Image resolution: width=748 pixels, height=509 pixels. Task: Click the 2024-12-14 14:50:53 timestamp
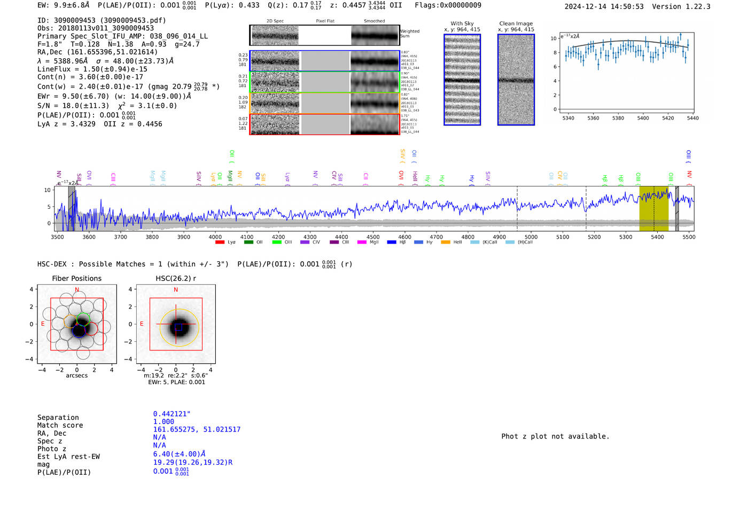[x=604, y=6]
